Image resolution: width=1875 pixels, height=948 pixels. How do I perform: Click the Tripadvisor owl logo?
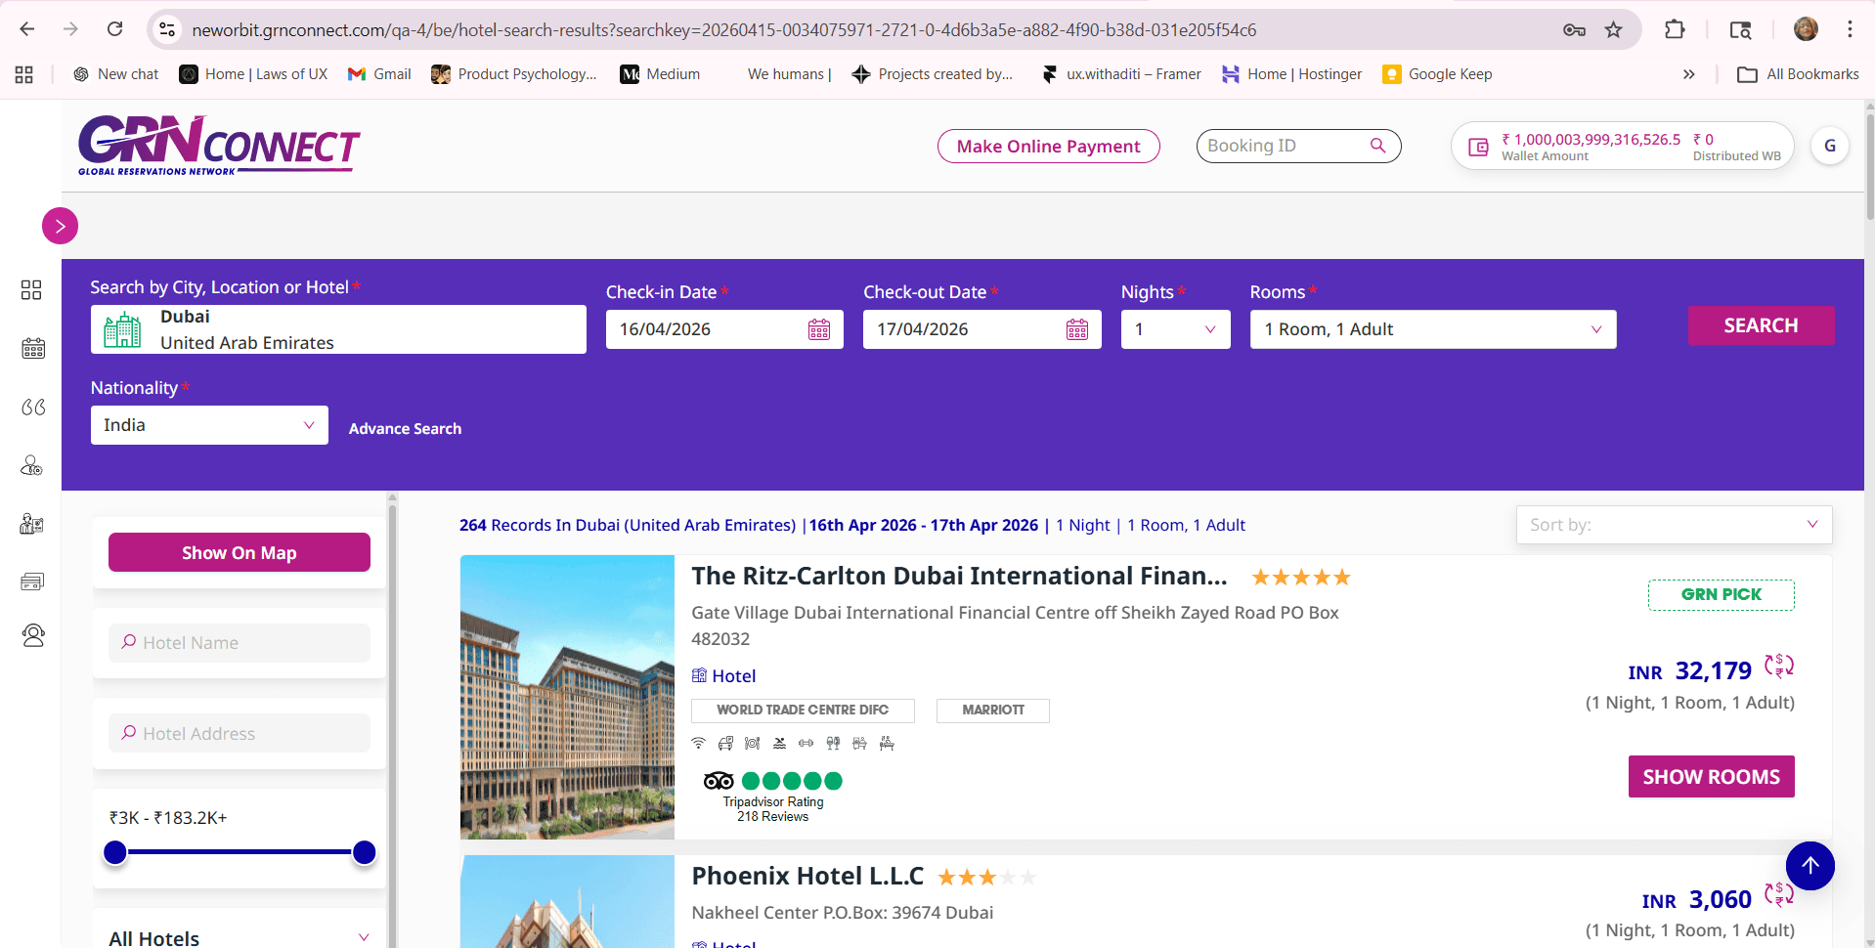[x=719, y=780]
